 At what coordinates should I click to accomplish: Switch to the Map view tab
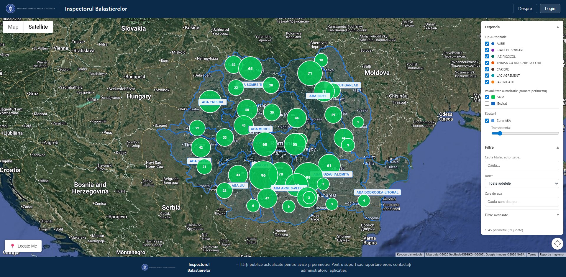(13, 27)
